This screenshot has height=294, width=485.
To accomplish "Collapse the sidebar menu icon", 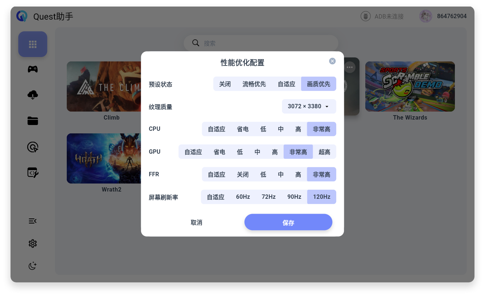I will pyautogui.click(x=33, y=221).
